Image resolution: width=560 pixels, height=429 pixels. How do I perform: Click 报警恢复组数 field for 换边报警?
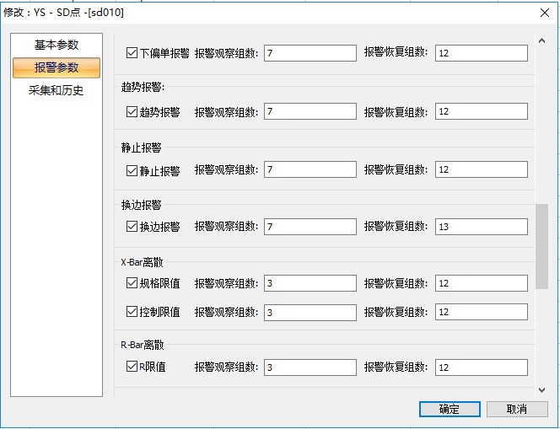click(481, 227)
